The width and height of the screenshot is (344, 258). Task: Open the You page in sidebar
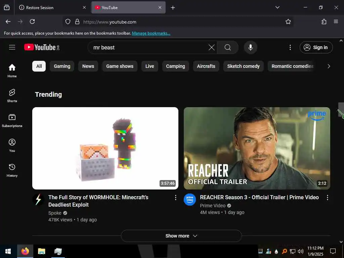[x=12, y=145]
